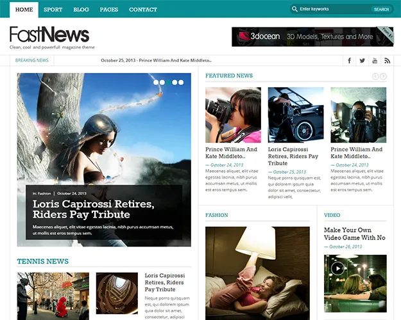Open the video thumbnail of couple
Viewport: 401px width, 320px height.
tap(355, 284)
